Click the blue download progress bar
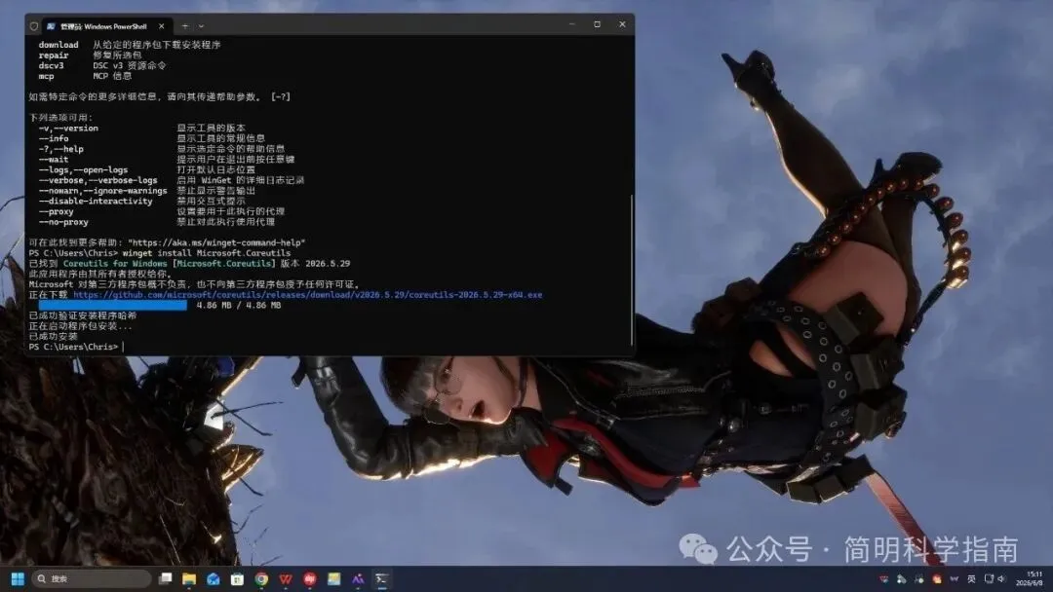The height and width of the screenshot is (592, 1053). (113, 305)
